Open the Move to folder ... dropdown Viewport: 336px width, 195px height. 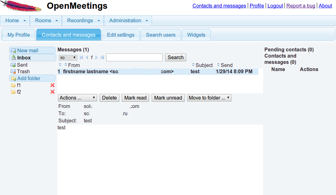click(209, 98)
